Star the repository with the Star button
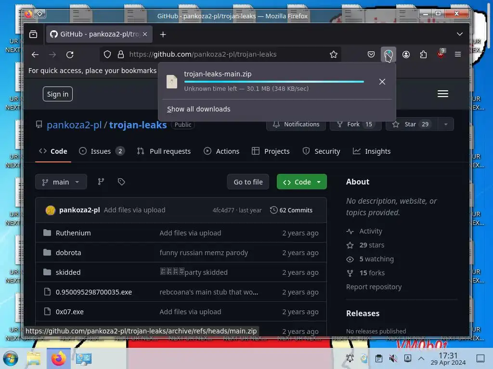This screenshot has height=369, width=493. point(412,124)
